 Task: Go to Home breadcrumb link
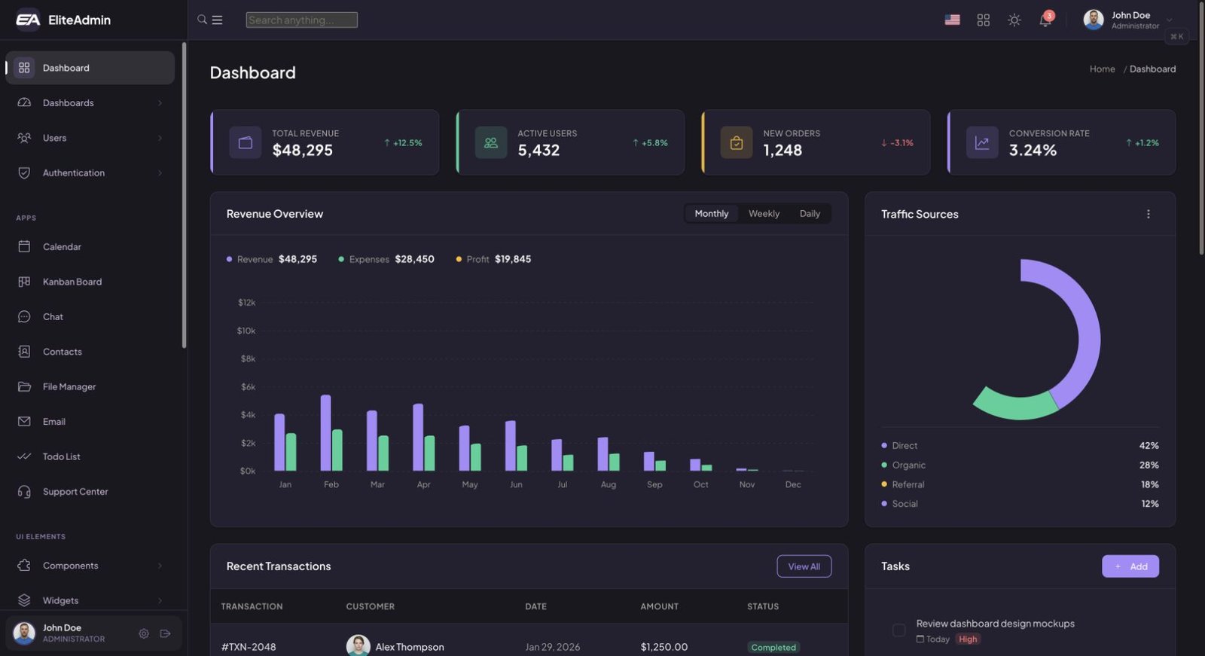1103,69
